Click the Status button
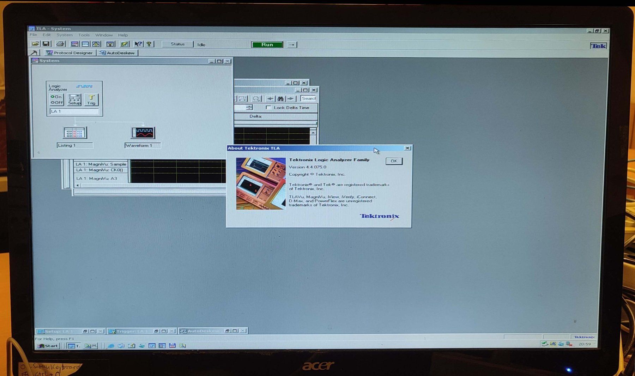Viewport: 635px width, 376px height. 177,44
